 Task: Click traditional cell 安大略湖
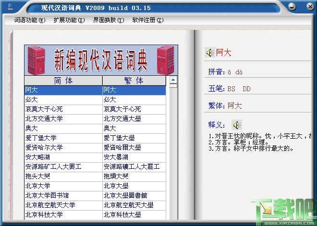(134, 157)
